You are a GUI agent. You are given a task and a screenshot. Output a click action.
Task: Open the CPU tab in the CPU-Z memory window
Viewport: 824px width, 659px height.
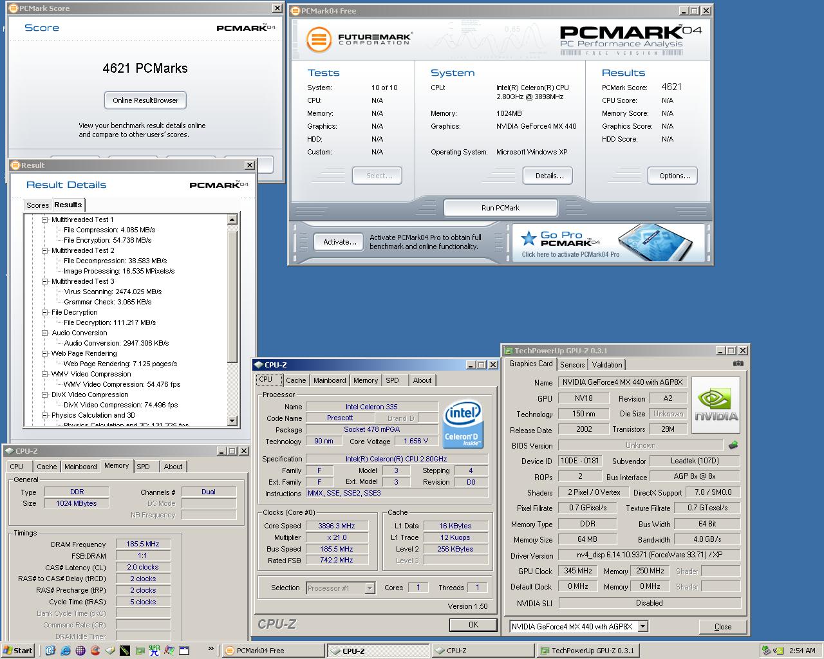point(17,467)
